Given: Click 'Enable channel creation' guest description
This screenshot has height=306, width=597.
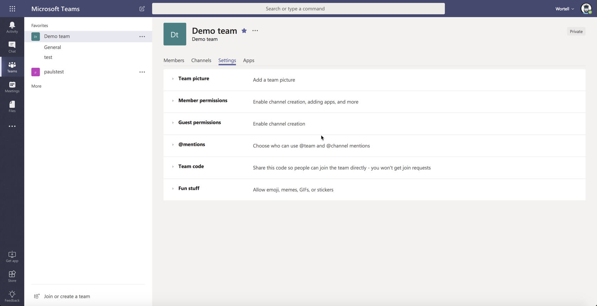Looking at the screenshot, I should [x=279, y=124].
